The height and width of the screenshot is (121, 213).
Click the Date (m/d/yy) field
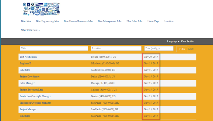tap(159, 48)
